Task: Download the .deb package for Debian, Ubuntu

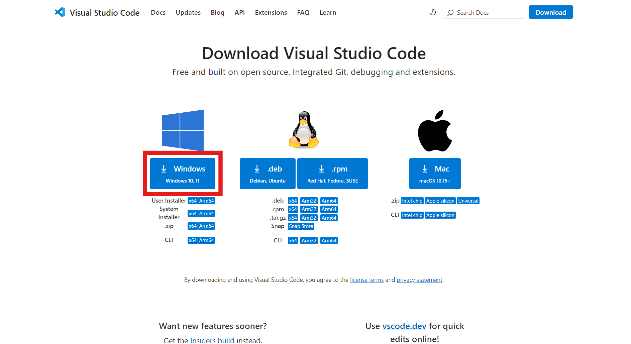Action: pyautogui.click(x=268, y=174)
